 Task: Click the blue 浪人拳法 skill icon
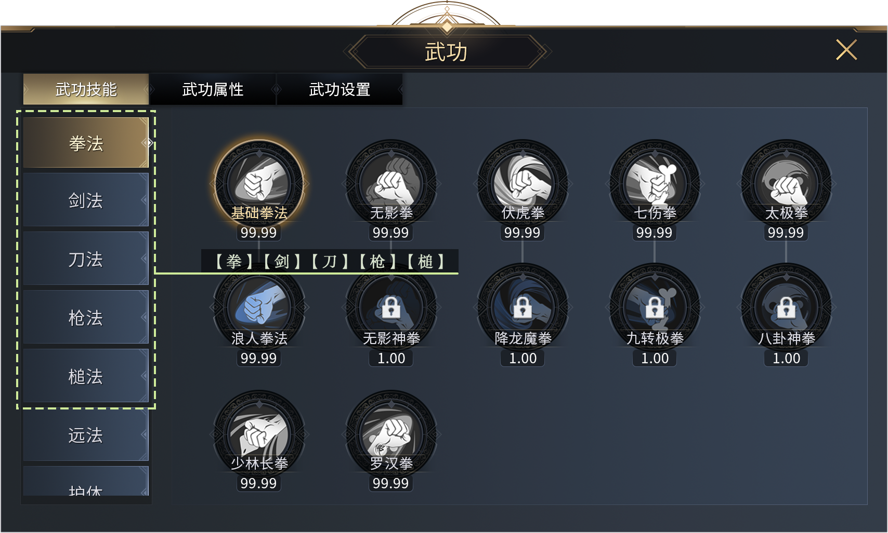[259, 308]
